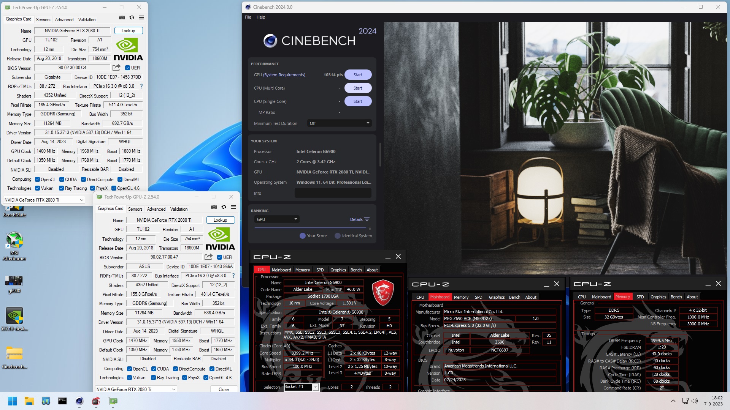
Task: Toggle DirectCompute checkbox in bottom GPU-Z window
Action: point(175,369)
